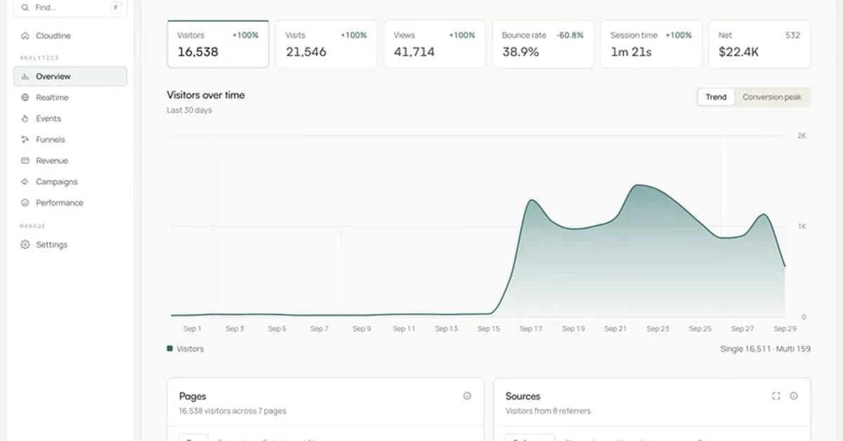The width and height of the screenshot is (843, 441).
Task: Select the Visitors metric card
Action: [x=218, y=44]
